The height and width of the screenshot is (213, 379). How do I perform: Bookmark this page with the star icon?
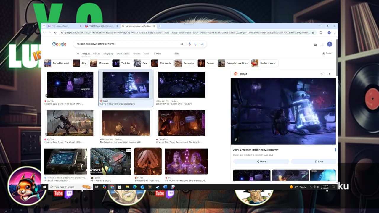[x=313, y=33]
